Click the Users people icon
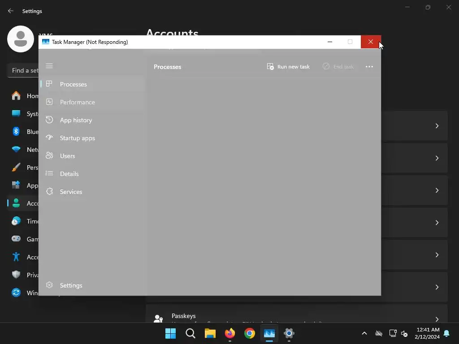Screen dimensions: 459x344 (x=49, y=155)
